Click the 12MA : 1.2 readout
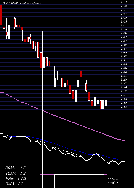The image size is (134, 188). [16, 173]
